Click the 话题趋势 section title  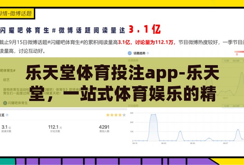pos(139,53)
